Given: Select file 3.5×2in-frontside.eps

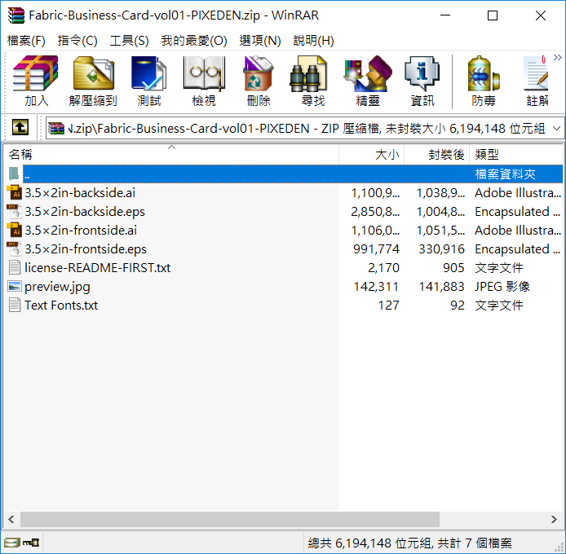Looking at the screenshot, I should pyautogui.click(x=285, y=249).
